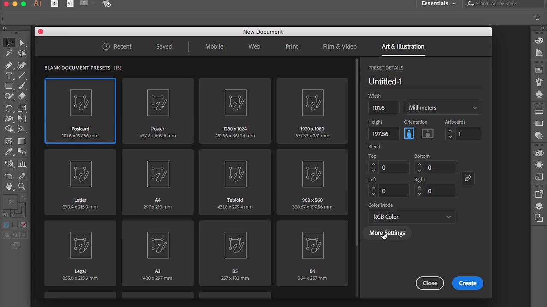Image resolution: width=547 pixels, height=307 pixels.
Task: Select the Column Graph tool
Action: 22,164
